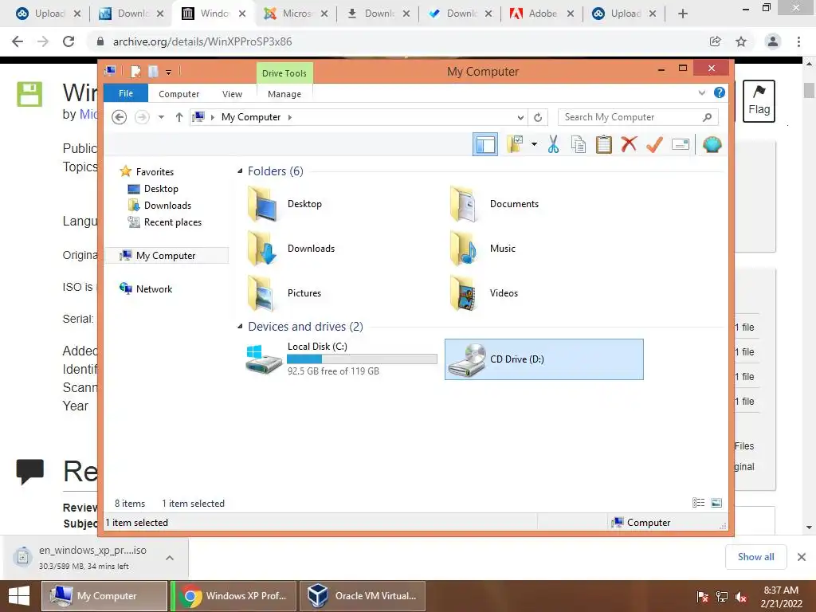Collapse the Devices and drives (2) group

240,326
